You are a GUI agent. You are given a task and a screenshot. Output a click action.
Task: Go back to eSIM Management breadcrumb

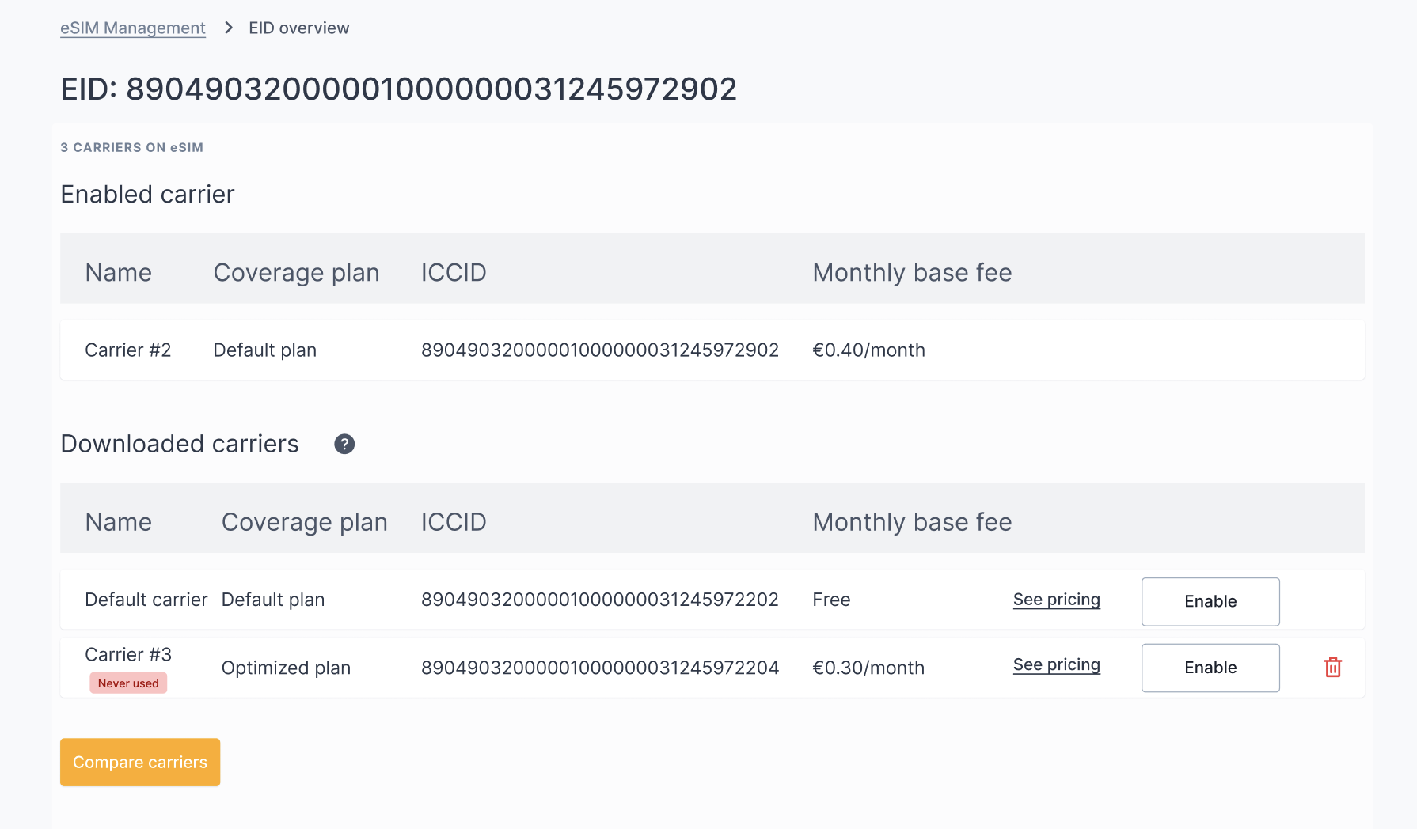click(x=133, y=28)
